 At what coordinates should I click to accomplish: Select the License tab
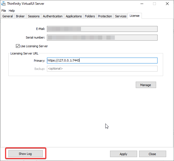(135, 16)
